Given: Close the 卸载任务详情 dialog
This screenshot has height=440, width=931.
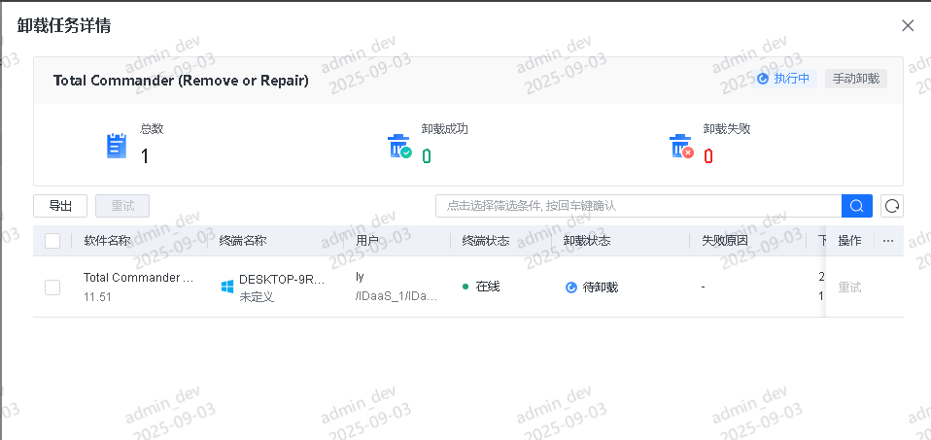Looking at the screenshot, I should (x=908, y=25).
